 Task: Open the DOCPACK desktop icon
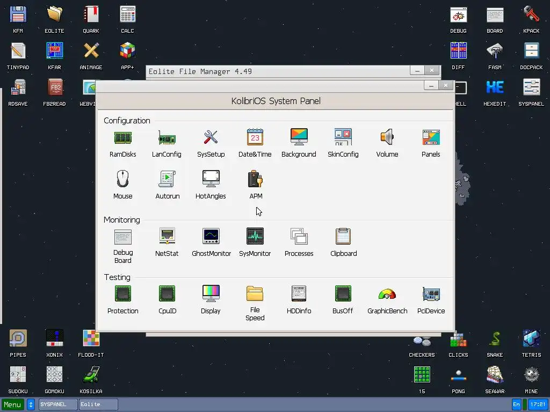point(531,51)
